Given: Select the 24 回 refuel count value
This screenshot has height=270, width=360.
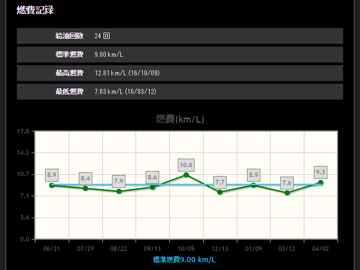Looking at the screenshot, I should pyautogui.click(x=102, y=36).
